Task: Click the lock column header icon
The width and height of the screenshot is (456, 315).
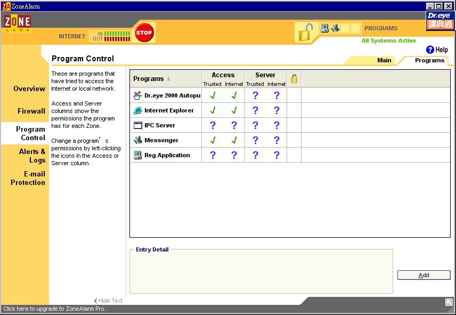Action: click(294, 78)
